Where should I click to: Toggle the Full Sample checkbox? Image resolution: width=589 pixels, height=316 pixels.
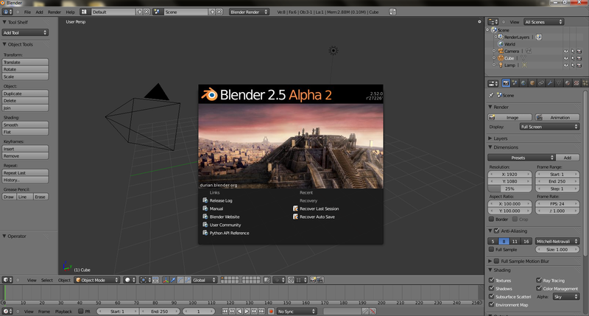491,249
